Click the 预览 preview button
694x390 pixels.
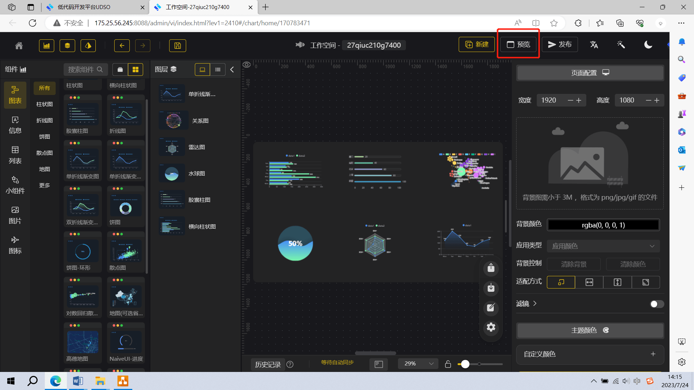(518, 44)
